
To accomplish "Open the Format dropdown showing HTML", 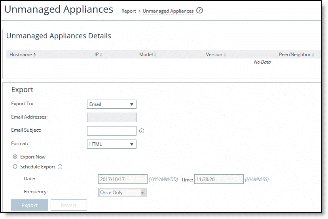I will [112, 144].
